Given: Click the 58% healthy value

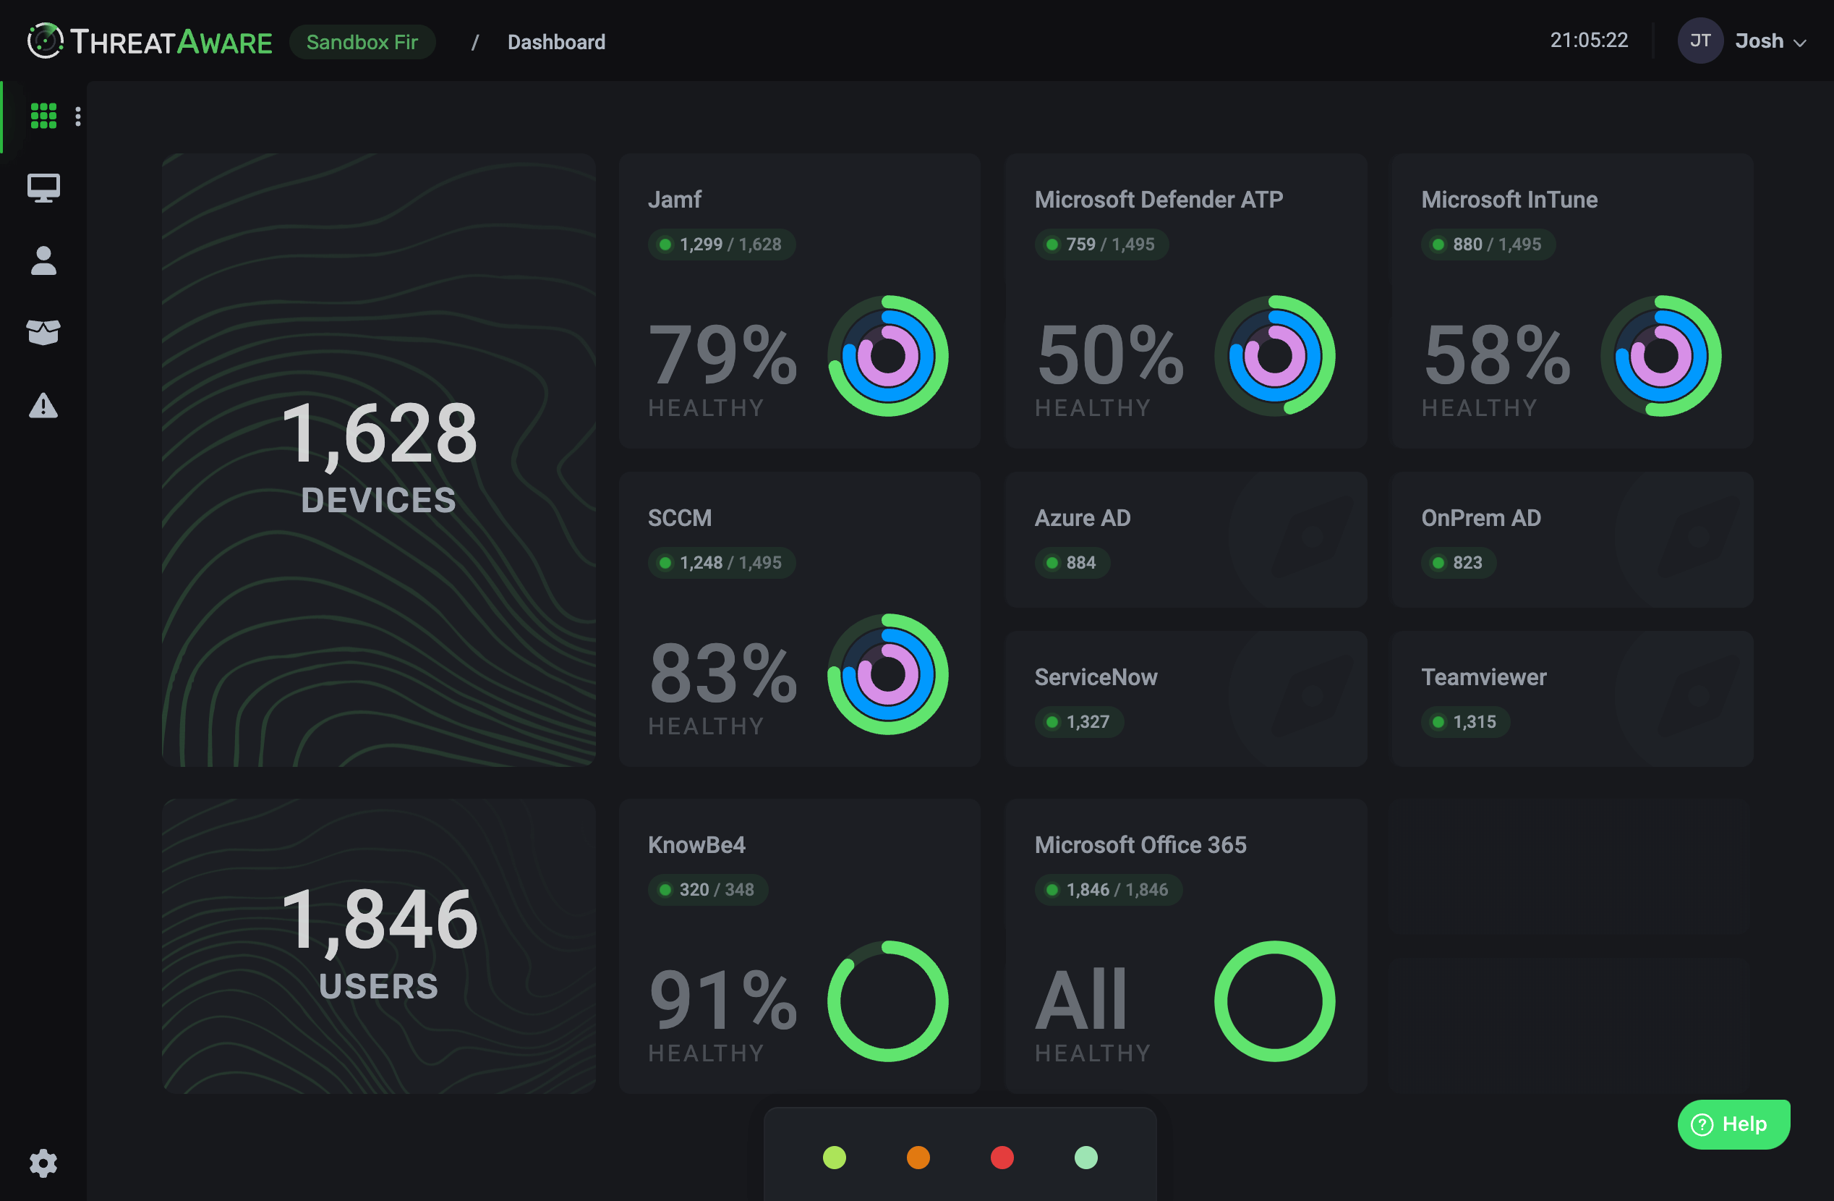Looking at the screenshot, I should (1497, 355).
